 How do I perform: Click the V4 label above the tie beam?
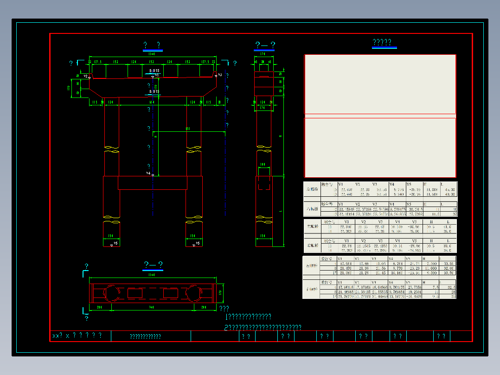point(148,173)
